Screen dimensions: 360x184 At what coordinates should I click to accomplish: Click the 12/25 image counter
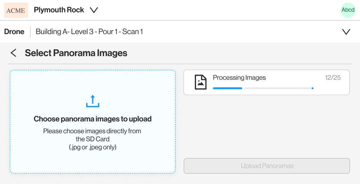(333, 78)
